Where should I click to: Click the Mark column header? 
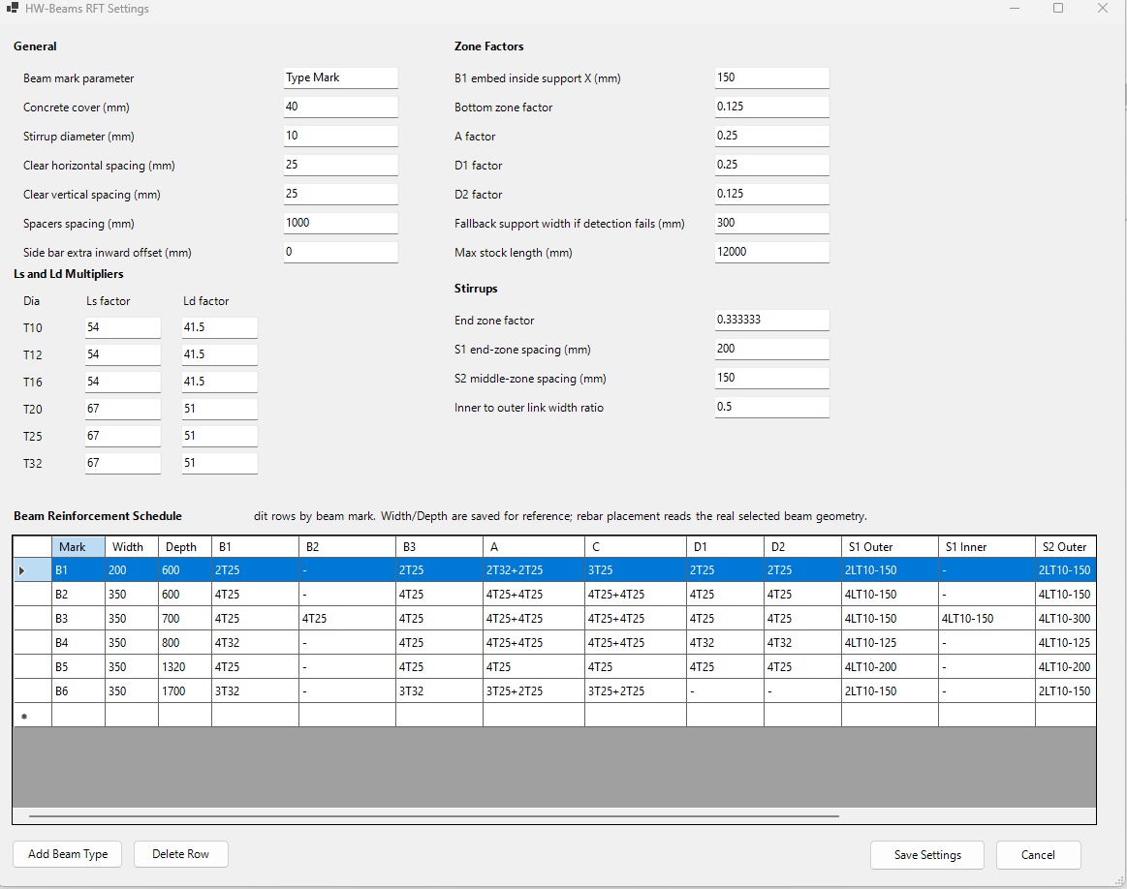point(78,547)
